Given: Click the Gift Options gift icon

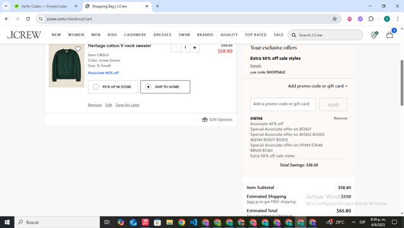Looking at the screenshot, I should tap(205, 119).
